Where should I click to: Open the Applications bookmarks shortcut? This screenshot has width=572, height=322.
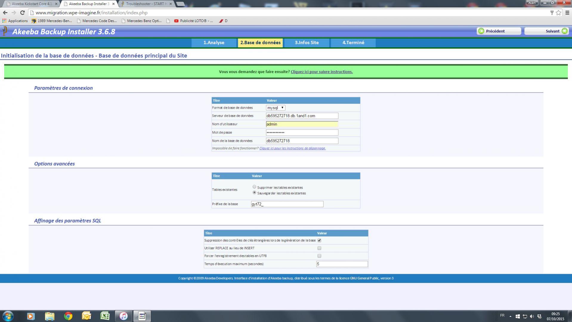[15, 21]
